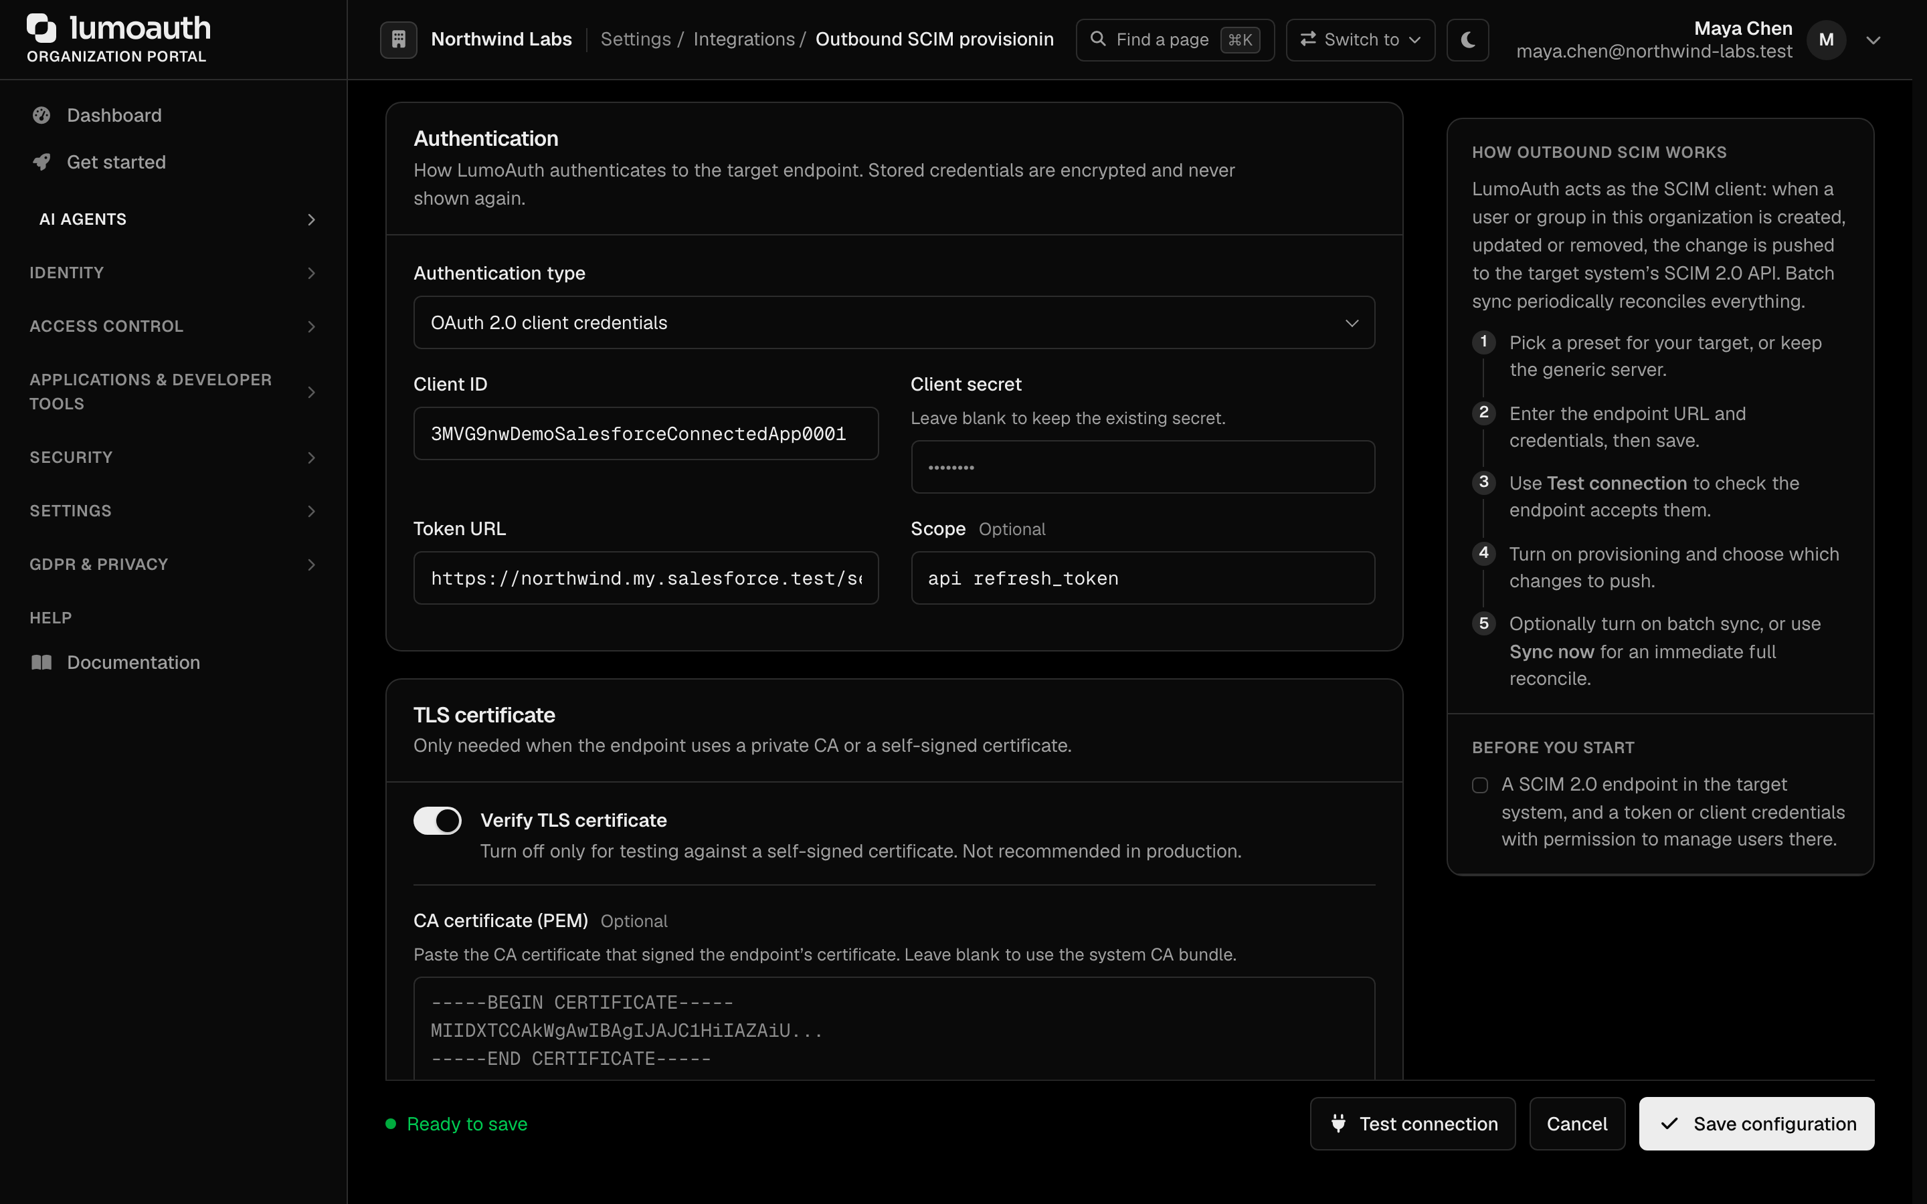Open Documentation book item
Screen dimensions: 1927x1204
point(133,662)
